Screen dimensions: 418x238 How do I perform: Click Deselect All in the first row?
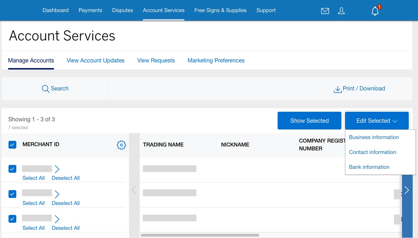pyautogui.click(x=66, y=178)
